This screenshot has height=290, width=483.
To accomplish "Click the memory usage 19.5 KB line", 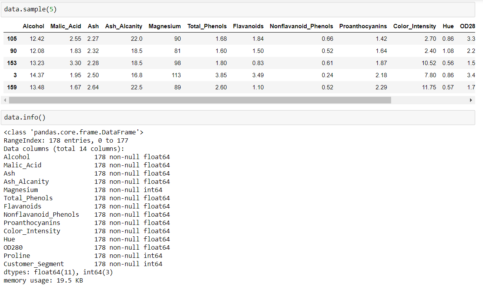I will click(x=43, y=280).
